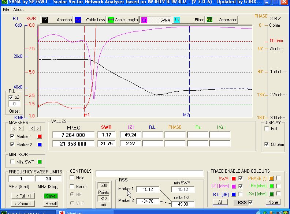Move Marker 1 left with arrow
The width and height of the screenshot is (290, 214).
click(x=15, y=128)
